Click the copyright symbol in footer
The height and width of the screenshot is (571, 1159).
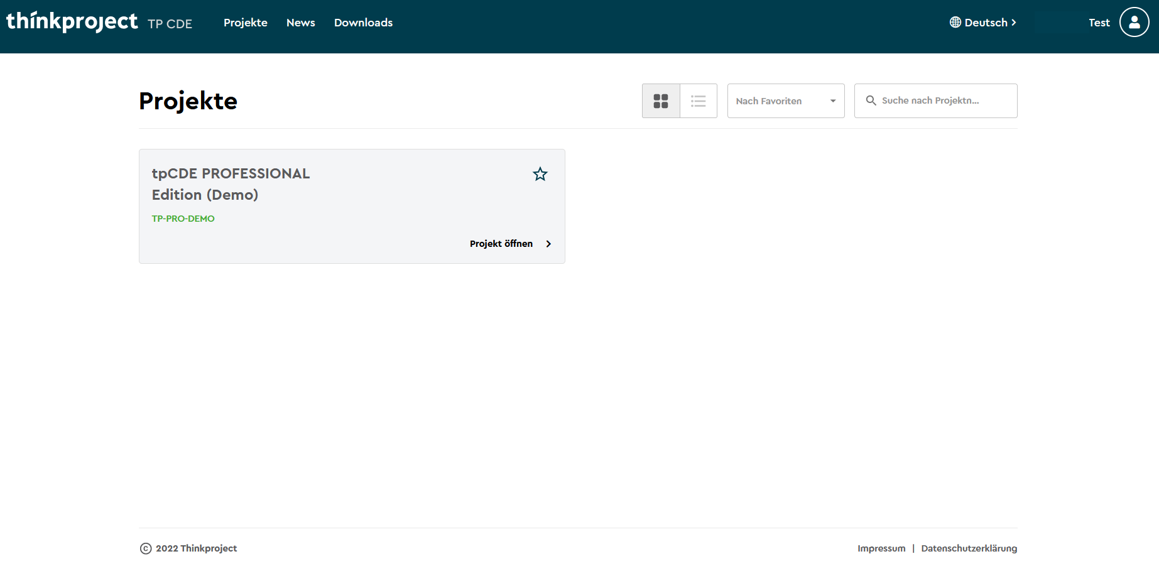(x=146, y=548)
